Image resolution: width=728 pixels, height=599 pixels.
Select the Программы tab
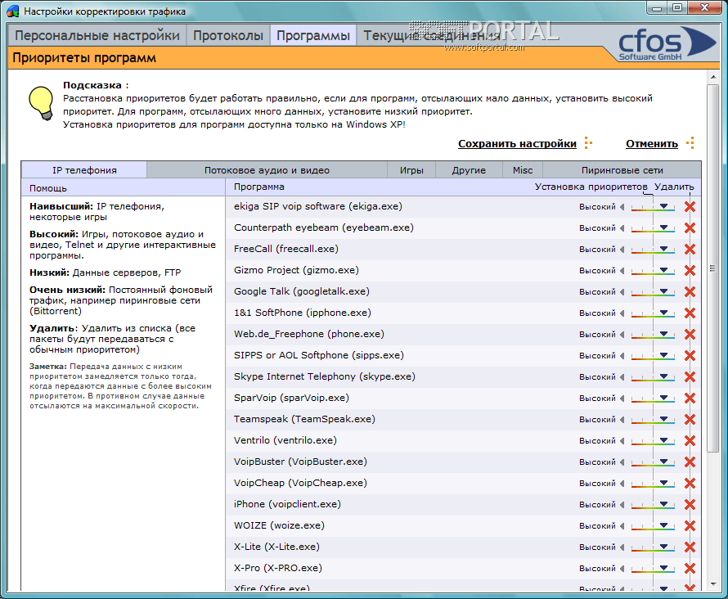pos(313,35)
